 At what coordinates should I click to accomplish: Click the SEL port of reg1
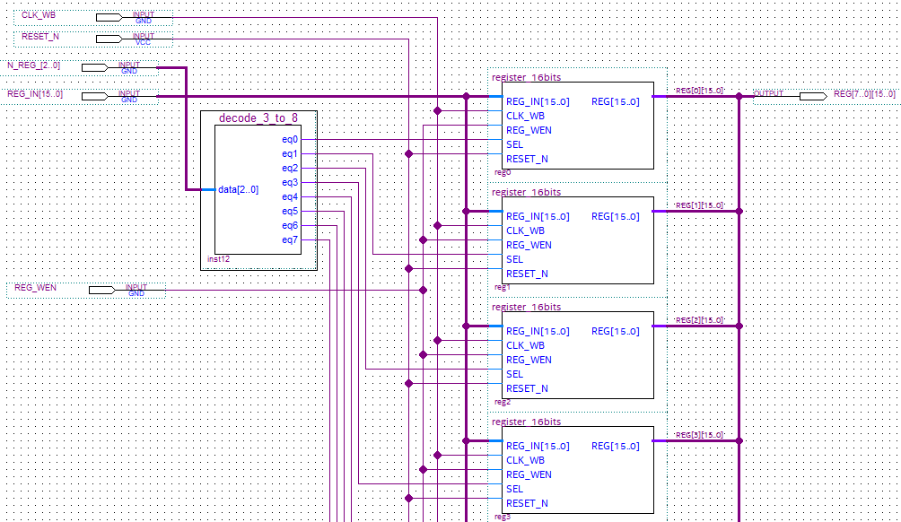tap(514, 259)
